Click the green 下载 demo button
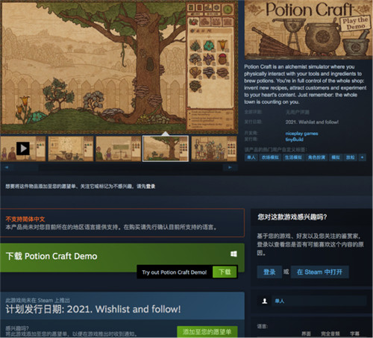The image size is (373, 338). pyautogui.click(x=225, y=272)
